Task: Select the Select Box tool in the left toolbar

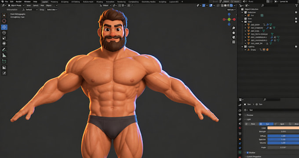Action: (x=4, y=15)
